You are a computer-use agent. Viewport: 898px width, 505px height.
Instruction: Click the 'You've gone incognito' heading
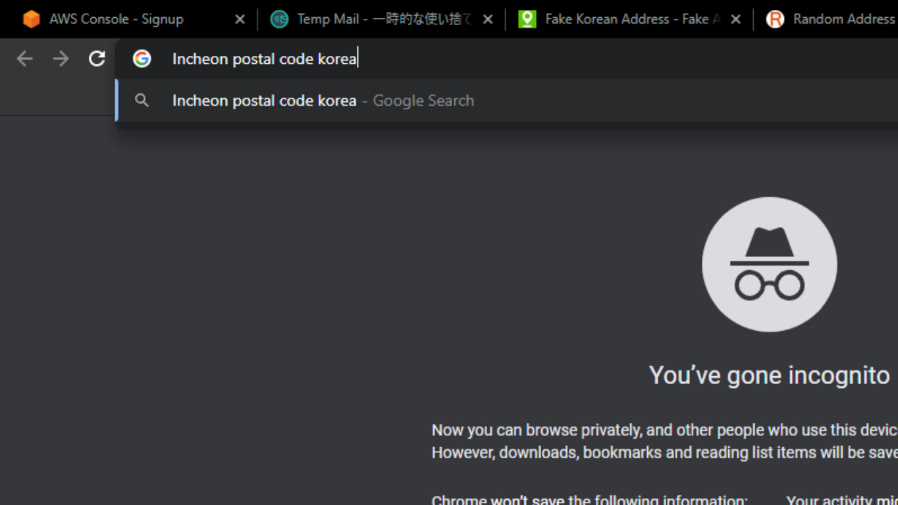(769, 375)
